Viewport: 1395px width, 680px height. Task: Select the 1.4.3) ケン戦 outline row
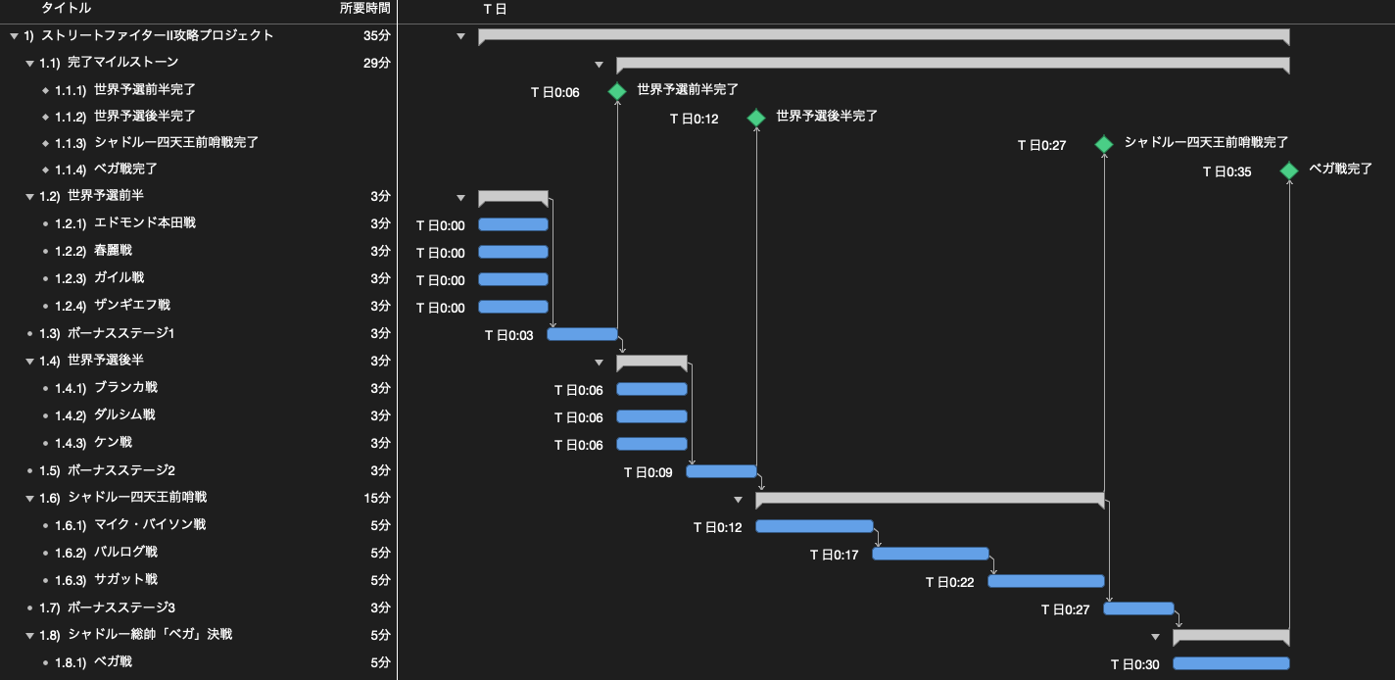(x=199, y=443)
